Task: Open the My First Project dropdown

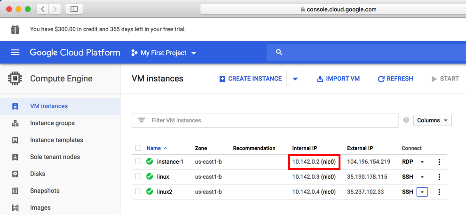Action: point(164,53)
